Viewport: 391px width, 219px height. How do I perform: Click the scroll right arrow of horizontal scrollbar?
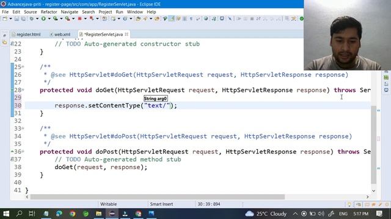click(367, 197)
